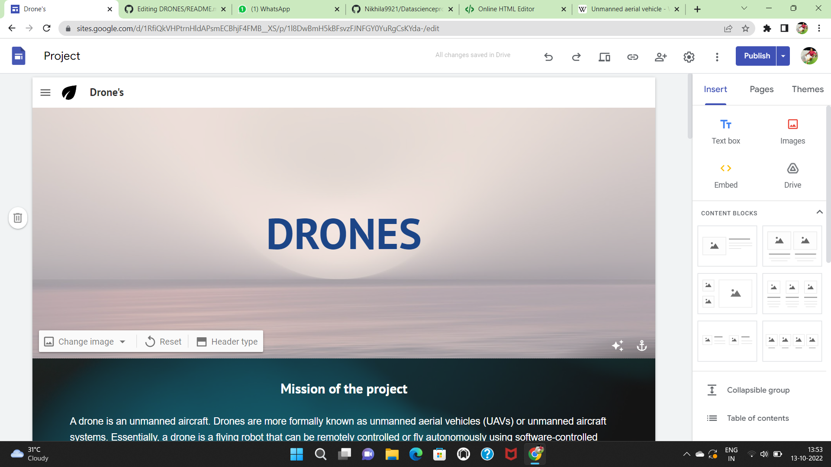Click the undo arrow icon
This screenshot has height=467, width=831.
tap(548, 57)
